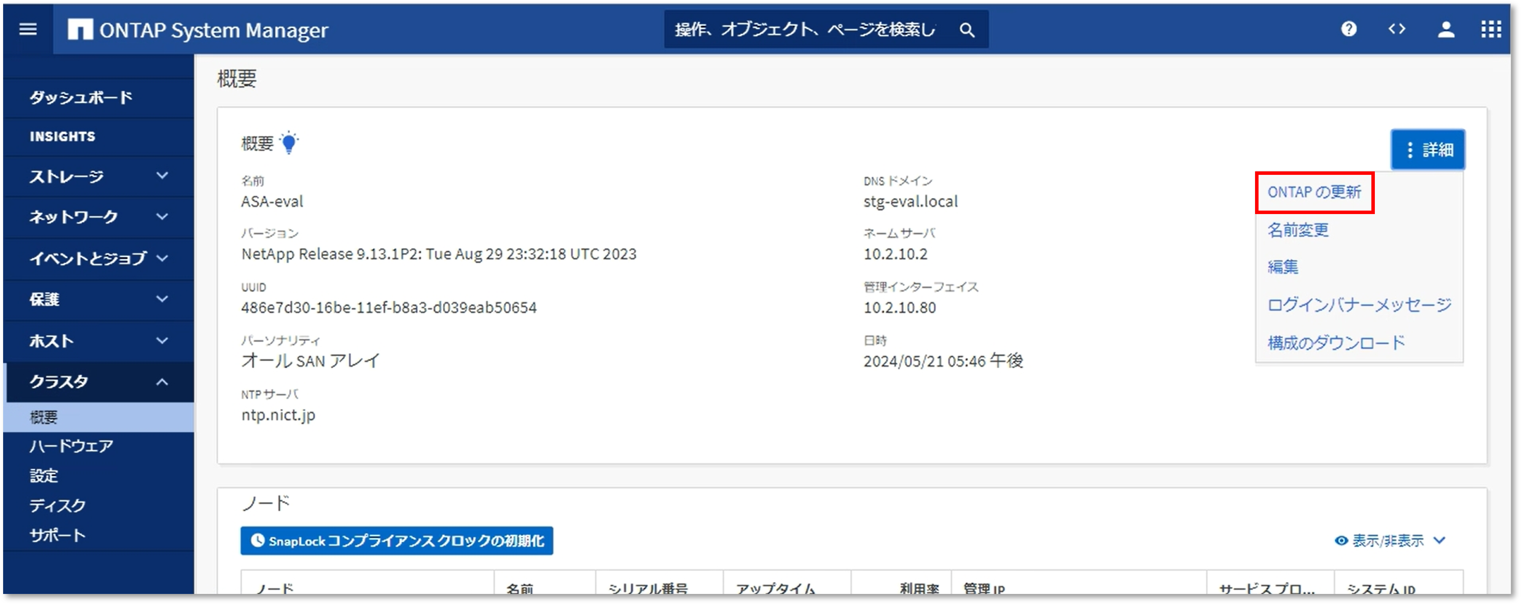Screen dimensions: 1521x604
Task: Expand the ストレージ menu chevron
Action: point(162,176)
